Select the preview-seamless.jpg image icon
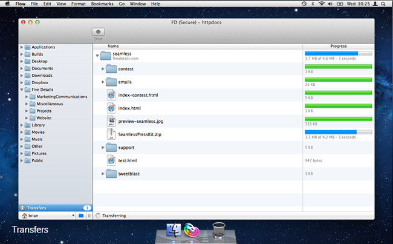This screenshot has width=393, height=244. [111, 121]
